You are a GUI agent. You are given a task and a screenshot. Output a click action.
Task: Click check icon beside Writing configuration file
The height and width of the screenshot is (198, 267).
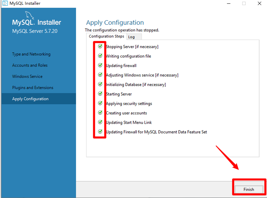pyautogui.click(x=100, y=56)
